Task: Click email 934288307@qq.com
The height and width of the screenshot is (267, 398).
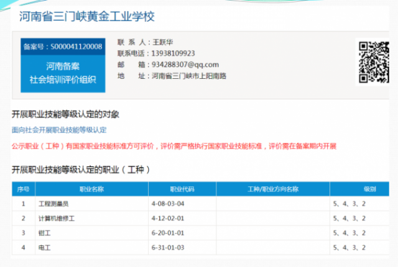Action: point(185,65)
